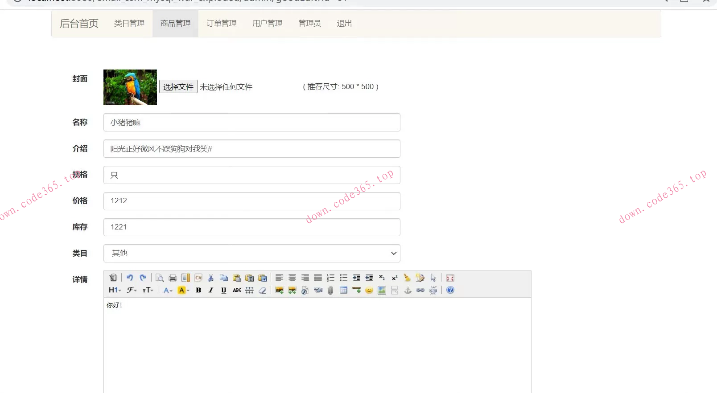Open emoticons smiley picker
This screenshot has height=393, width=717.
[369, 290]
